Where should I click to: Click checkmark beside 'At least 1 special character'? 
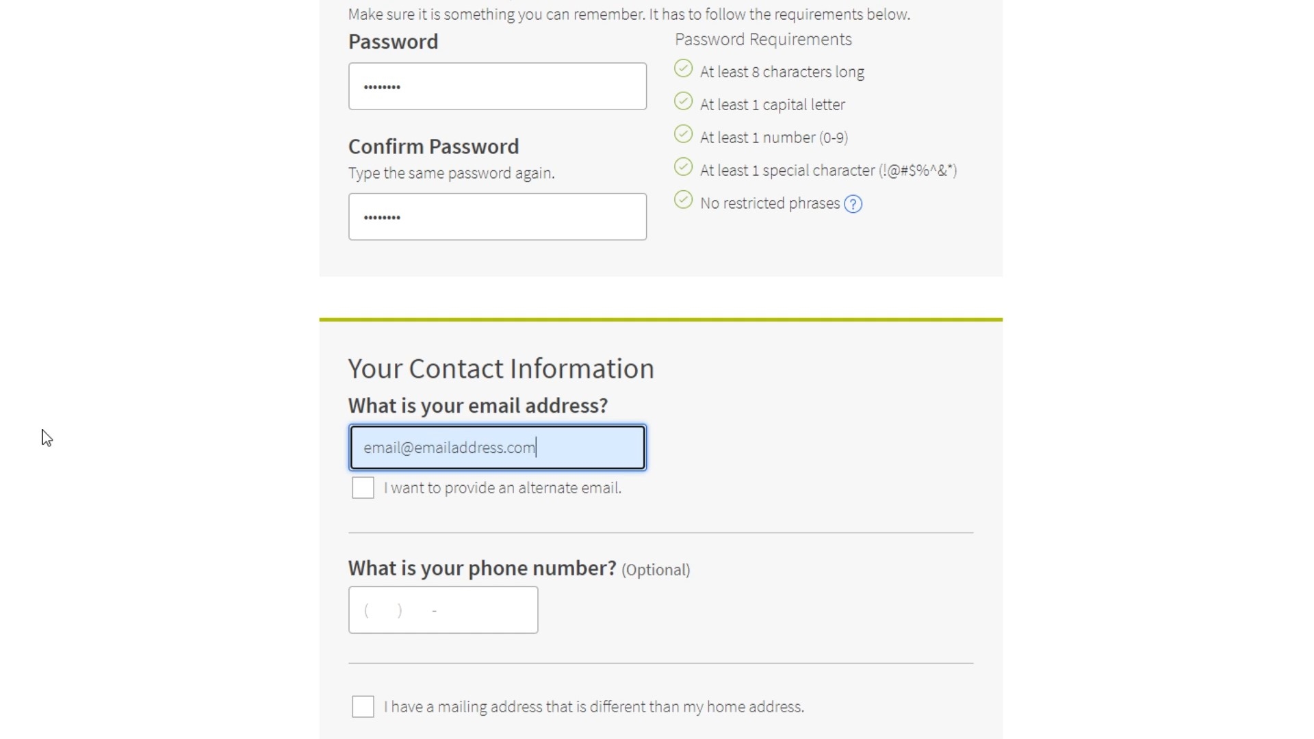point(683,167)
